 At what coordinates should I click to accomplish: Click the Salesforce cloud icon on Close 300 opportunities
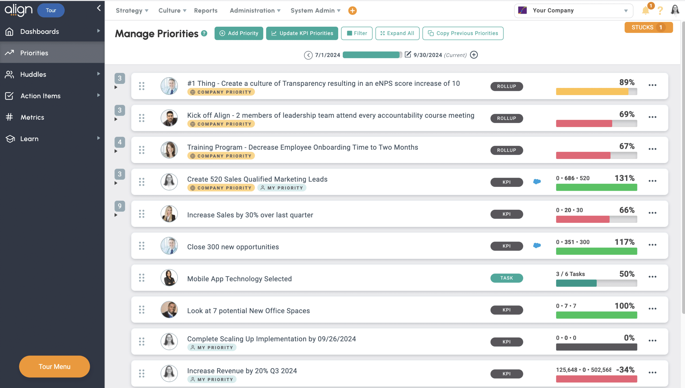coord(537,245)
